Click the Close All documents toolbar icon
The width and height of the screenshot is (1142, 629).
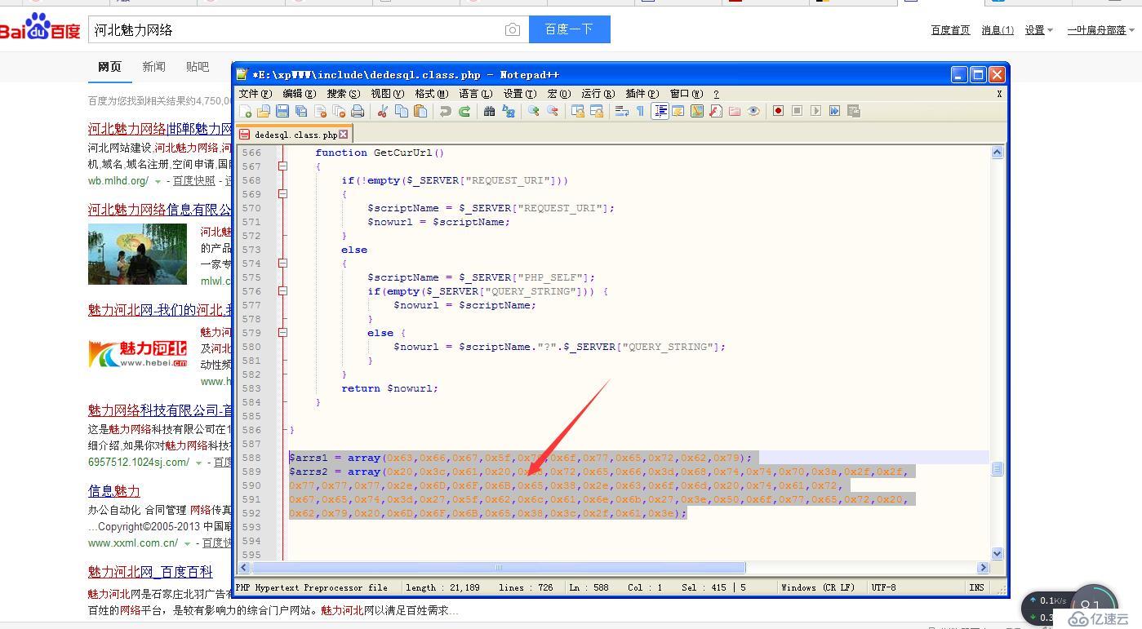339,111
